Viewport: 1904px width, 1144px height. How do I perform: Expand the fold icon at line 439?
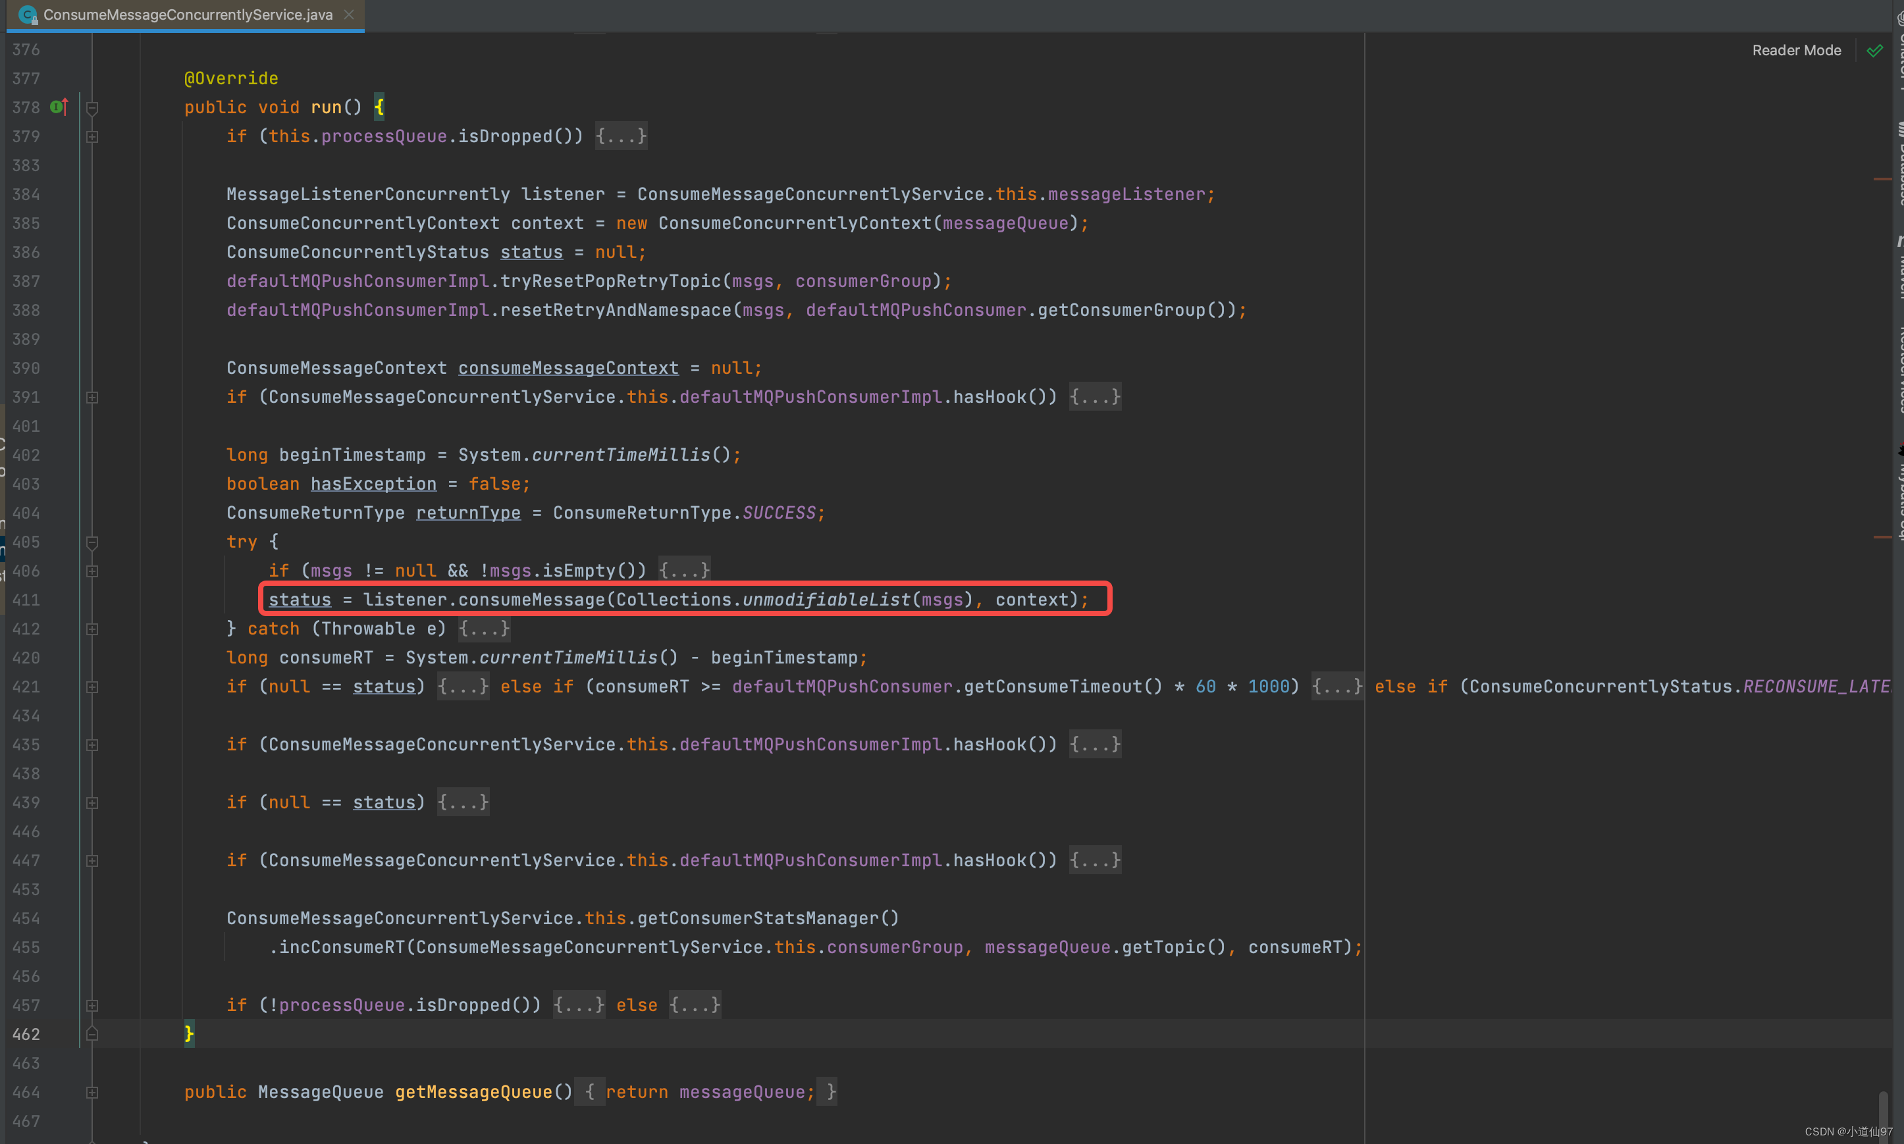click(x=92, y=802)
